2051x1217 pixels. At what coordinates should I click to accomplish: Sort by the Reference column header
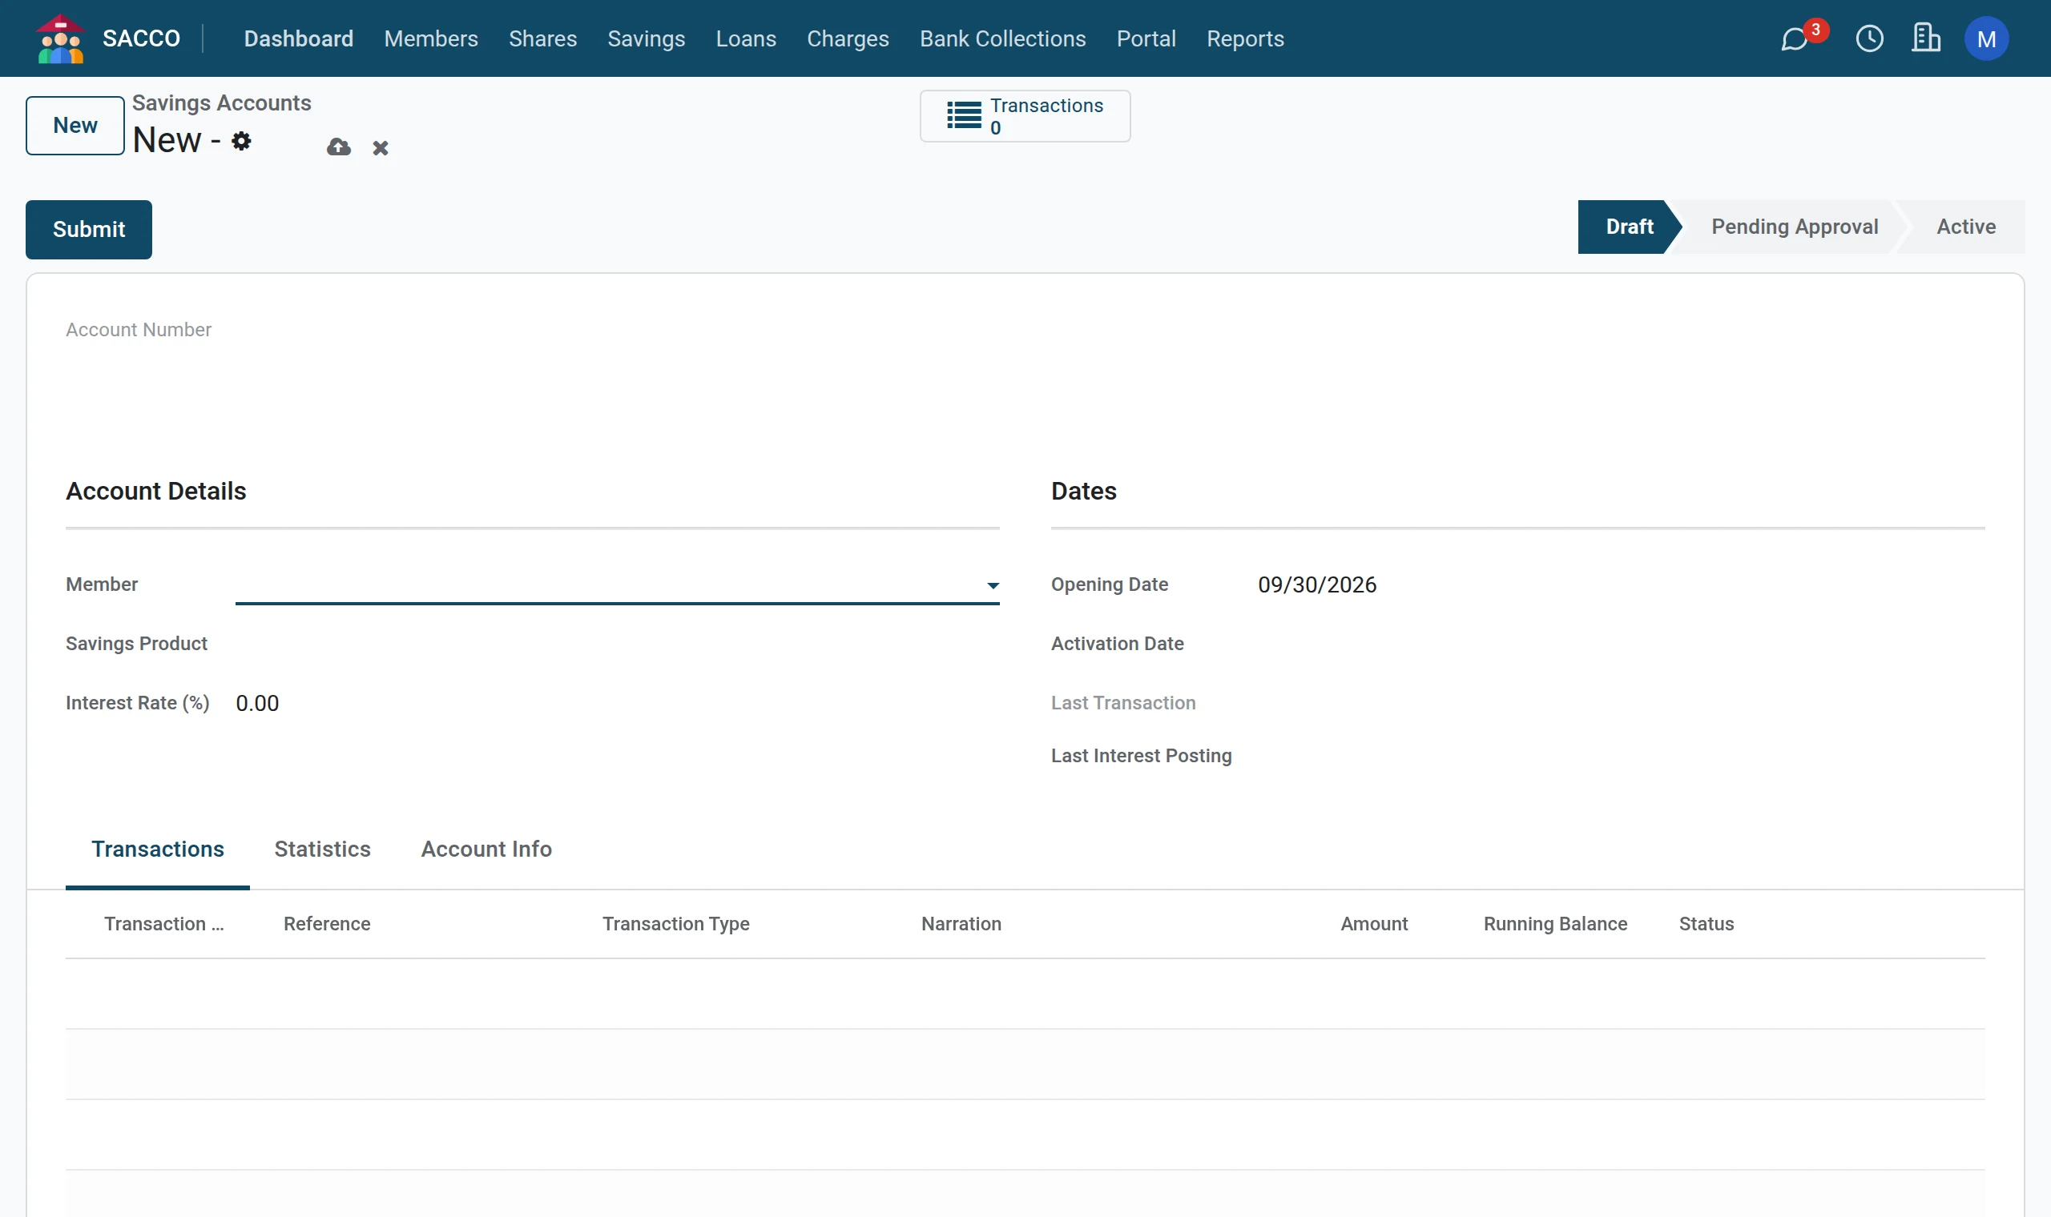click(327, 924)
